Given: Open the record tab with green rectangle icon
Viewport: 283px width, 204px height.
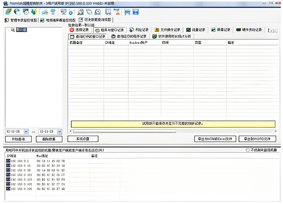Looking at the screenshot, I should coord(249,30).
